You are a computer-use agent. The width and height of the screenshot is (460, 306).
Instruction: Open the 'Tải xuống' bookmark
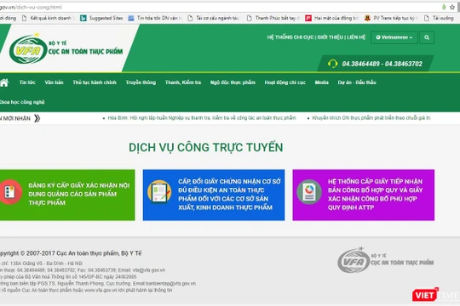(x=440, y=18)
